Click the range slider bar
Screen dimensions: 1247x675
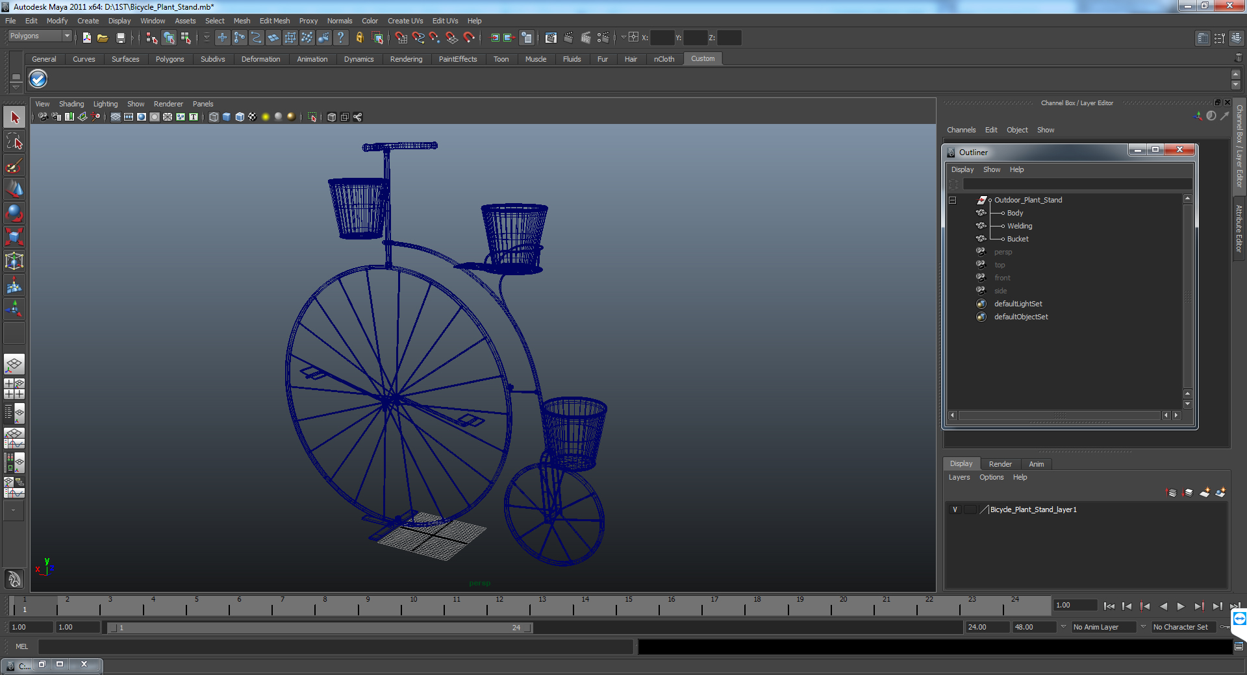320,628
